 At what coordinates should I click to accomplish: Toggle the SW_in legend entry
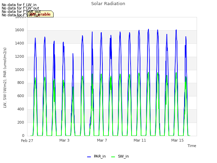click(120, 156)
